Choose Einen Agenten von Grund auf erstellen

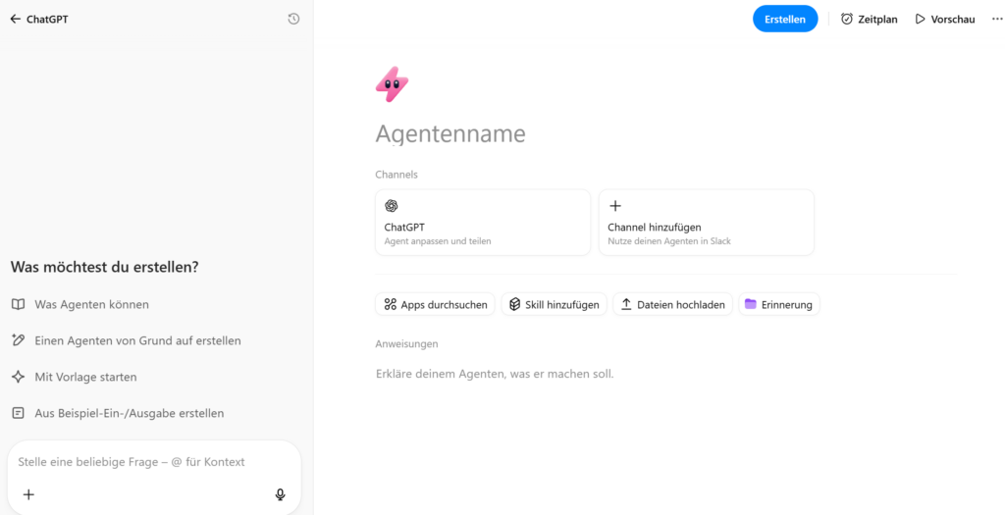(x=137, y=340)
